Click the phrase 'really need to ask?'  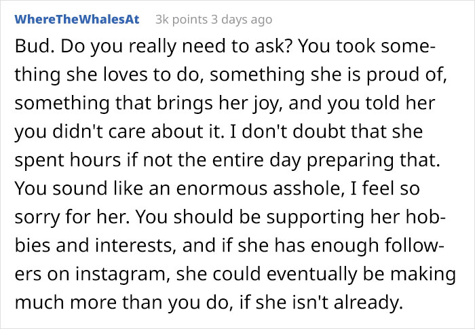point(161,49)
